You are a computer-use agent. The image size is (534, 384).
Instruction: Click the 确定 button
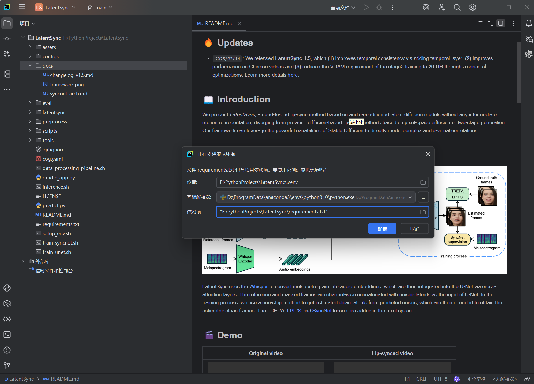[x=382, y=229]
